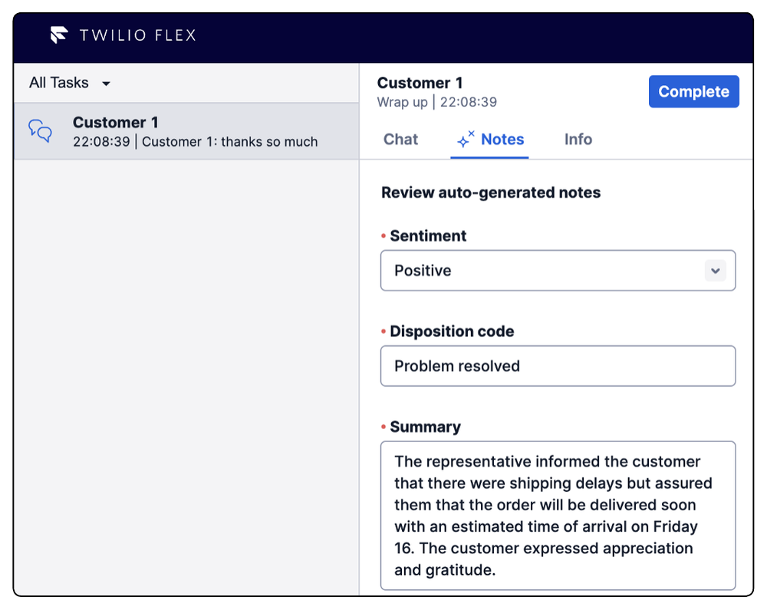Click the red required marker next to Summary
Image resolution: width=767 pixels, height=610 pixels.
(x=384, y=427)
